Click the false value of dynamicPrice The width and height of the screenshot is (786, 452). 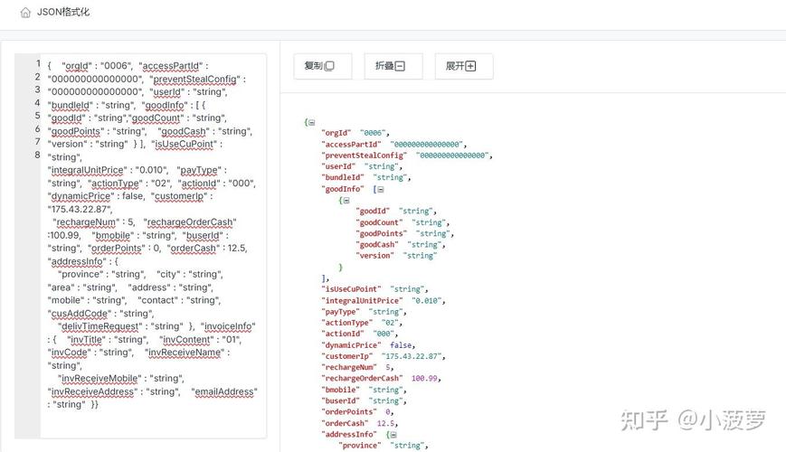401,345
